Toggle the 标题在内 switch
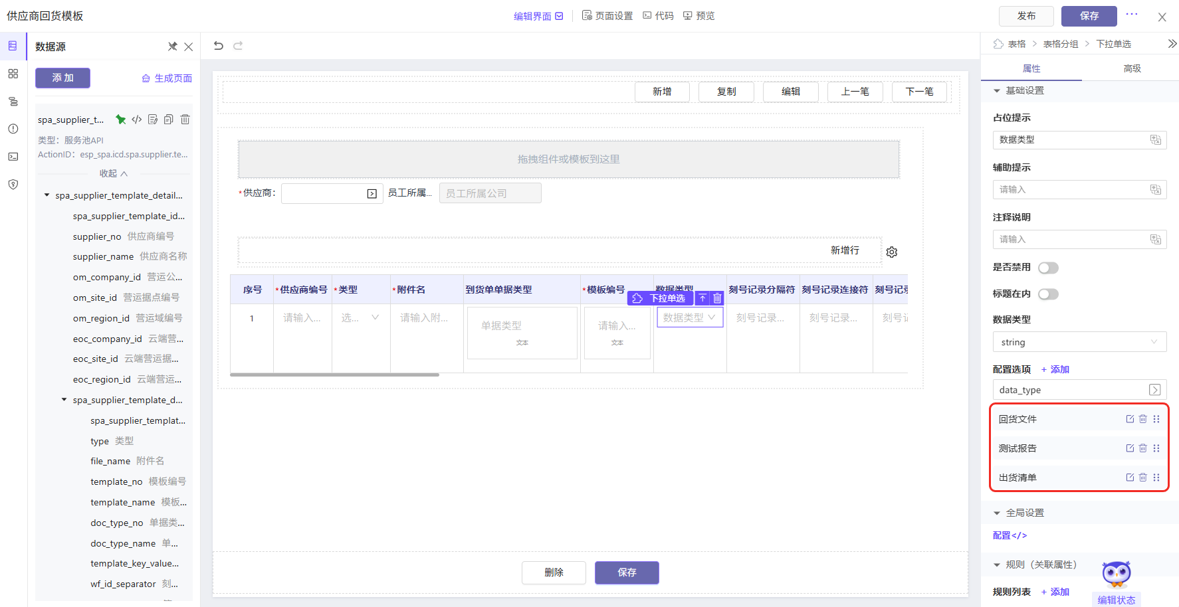1179x607 pixels. (x=1048, y=294)
